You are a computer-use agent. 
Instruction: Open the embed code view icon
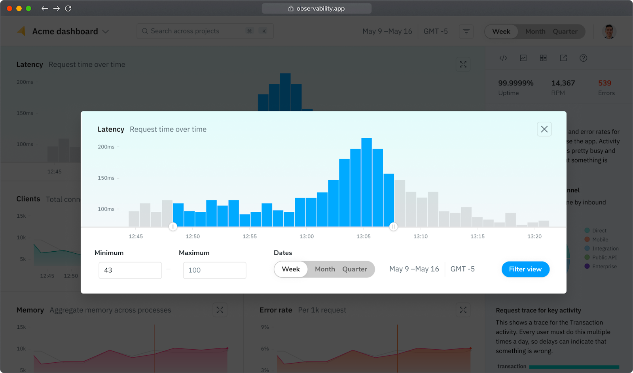(503, 58)
